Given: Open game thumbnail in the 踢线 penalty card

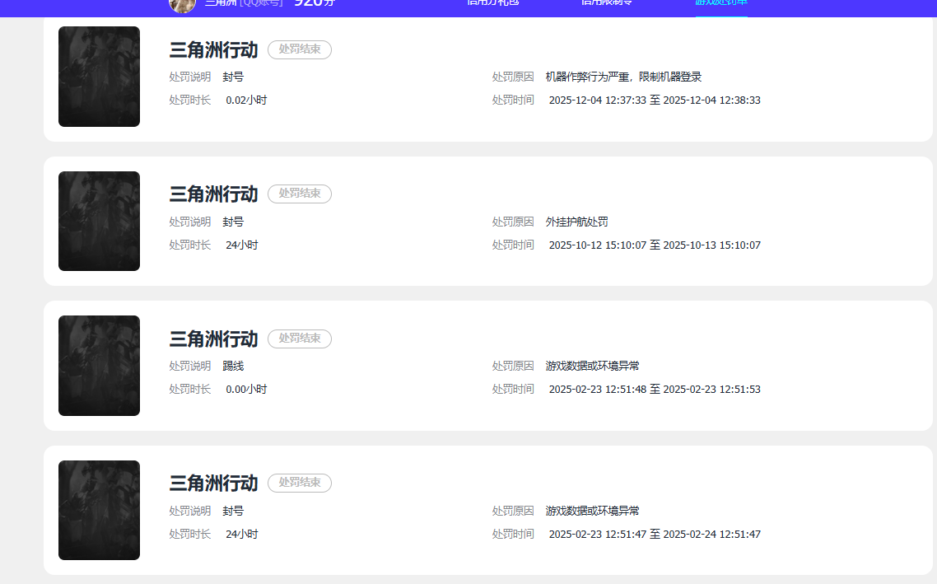Looking at the screenshot, I should click(99, 365).
